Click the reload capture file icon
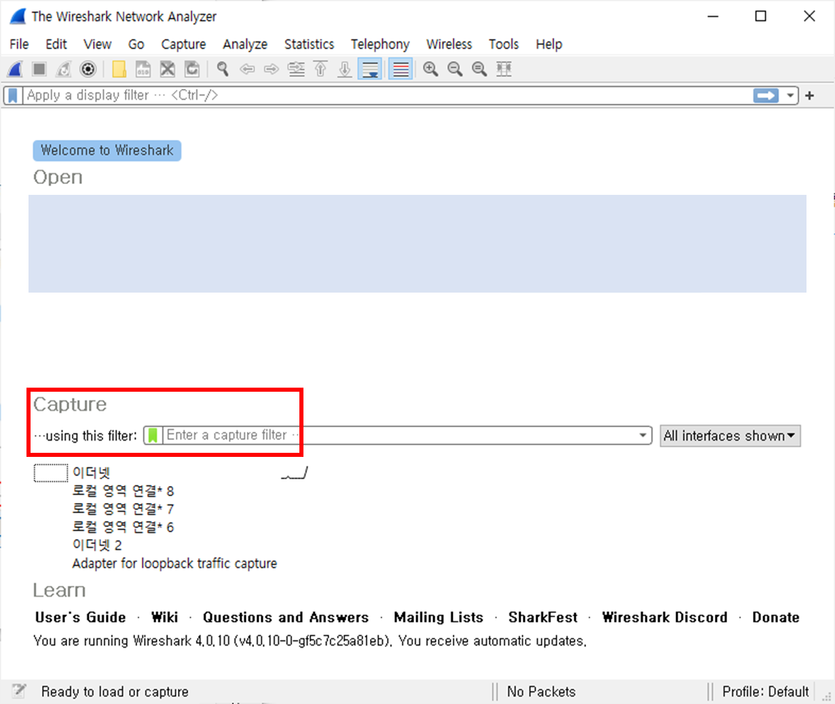 click(x=192, y=69)
